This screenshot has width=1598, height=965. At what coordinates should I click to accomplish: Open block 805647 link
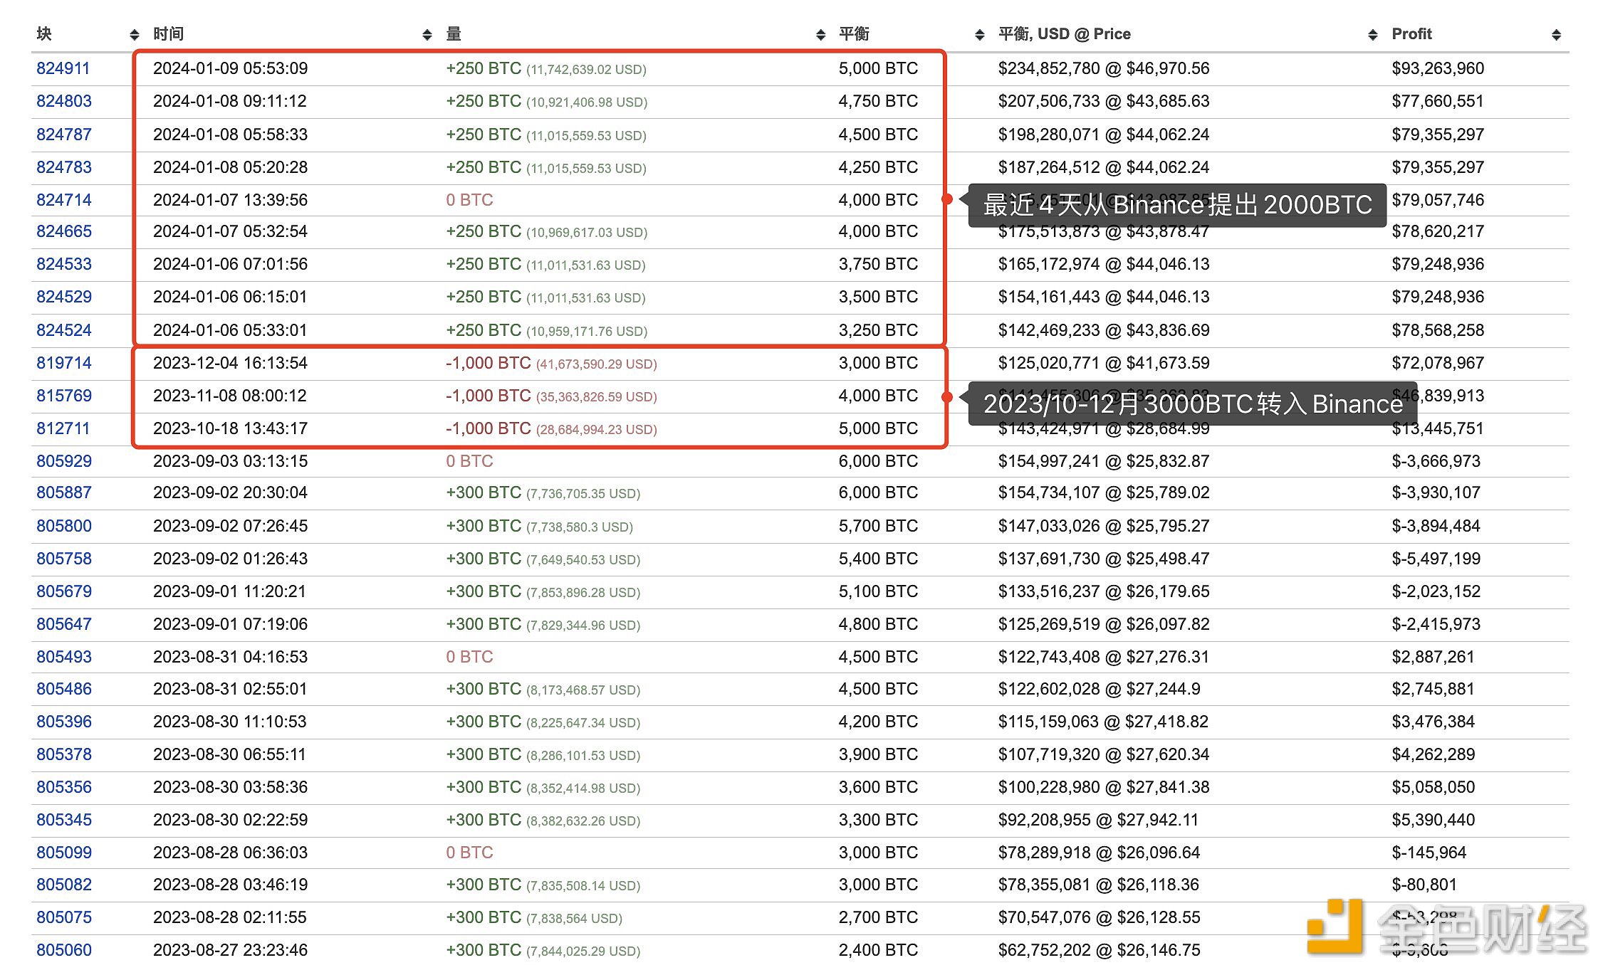click(x=64, y=624)
